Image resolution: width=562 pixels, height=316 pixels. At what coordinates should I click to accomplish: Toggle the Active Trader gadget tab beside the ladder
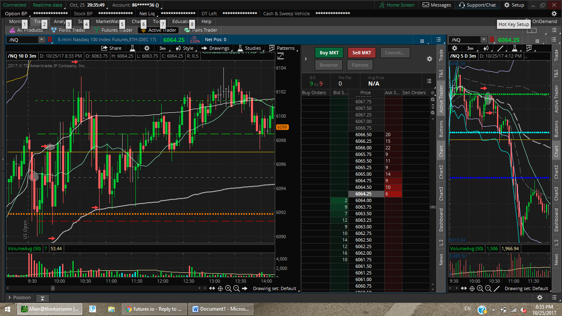pyautogui.click(x=441, y=99)
